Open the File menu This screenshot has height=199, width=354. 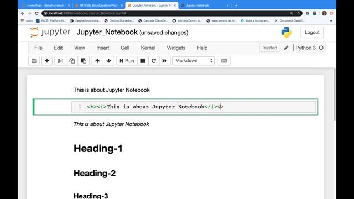click(38, 48)
